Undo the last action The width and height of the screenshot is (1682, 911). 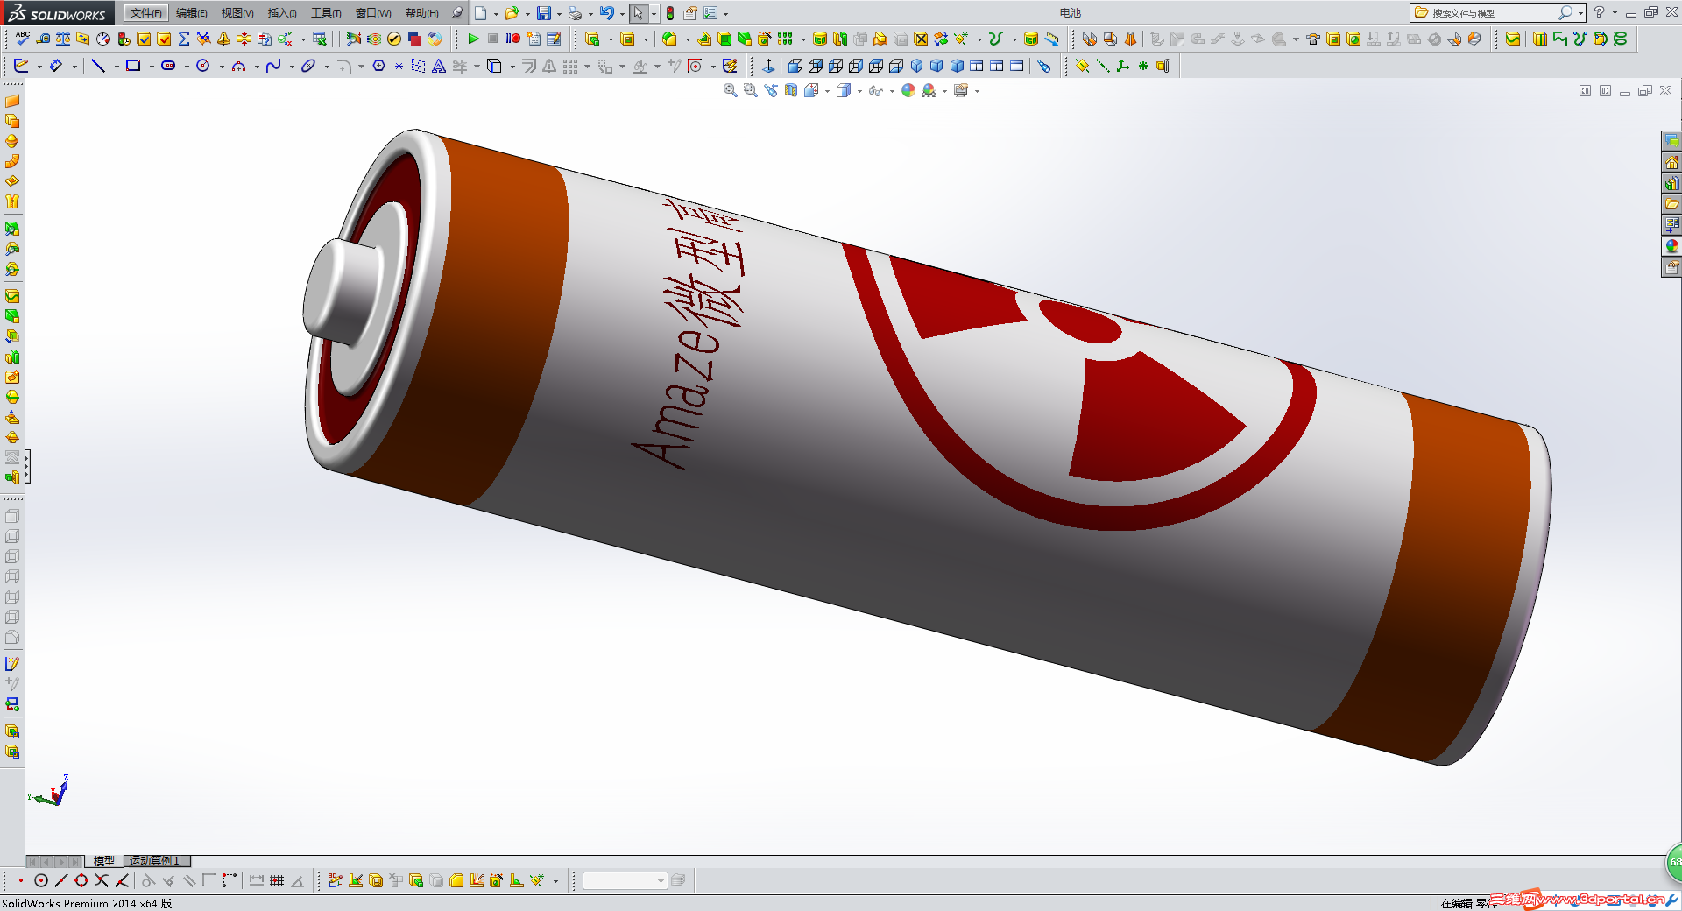click(x=606, y=13)
